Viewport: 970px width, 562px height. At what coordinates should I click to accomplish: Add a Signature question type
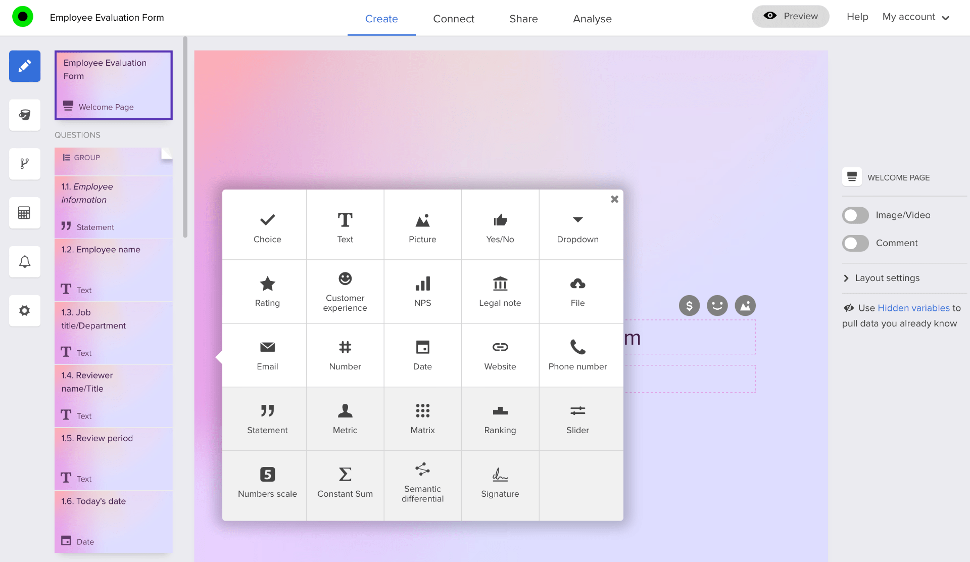point(500,483)
